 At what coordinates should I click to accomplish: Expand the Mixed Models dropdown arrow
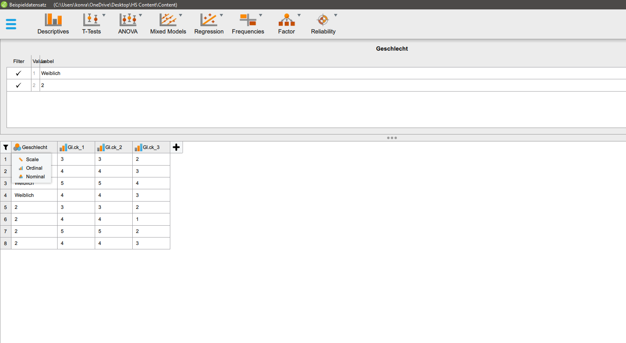[x=180, y=16]
